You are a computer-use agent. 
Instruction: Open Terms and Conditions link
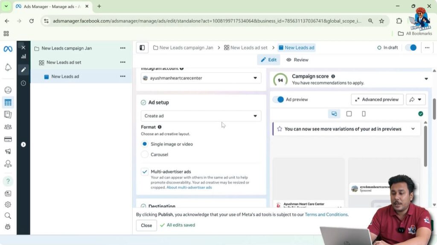[x=326, y=215]
